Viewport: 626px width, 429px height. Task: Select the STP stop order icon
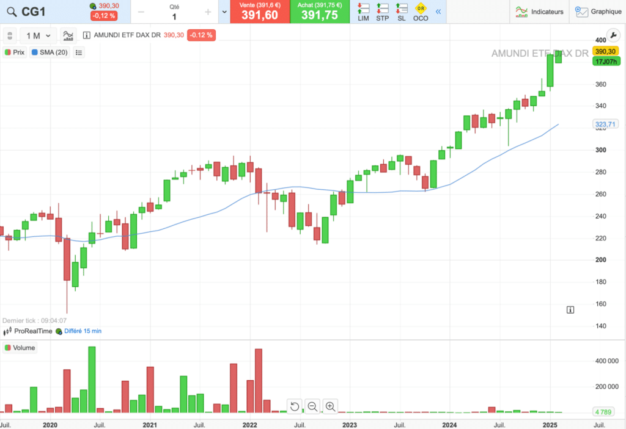point(383,12)
